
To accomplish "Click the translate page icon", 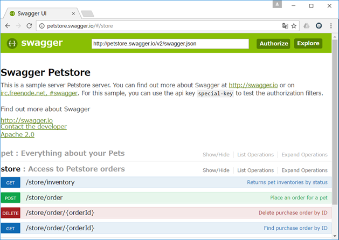I will pos(285,26).
